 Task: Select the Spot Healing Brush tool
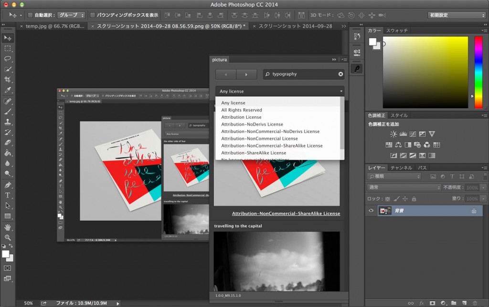pyautogui.click(x=8, y=101)
